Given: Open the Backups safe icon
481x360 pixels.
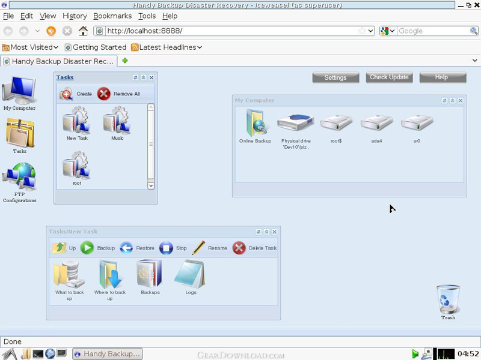Looking at the screenshot, I should 150,277.
